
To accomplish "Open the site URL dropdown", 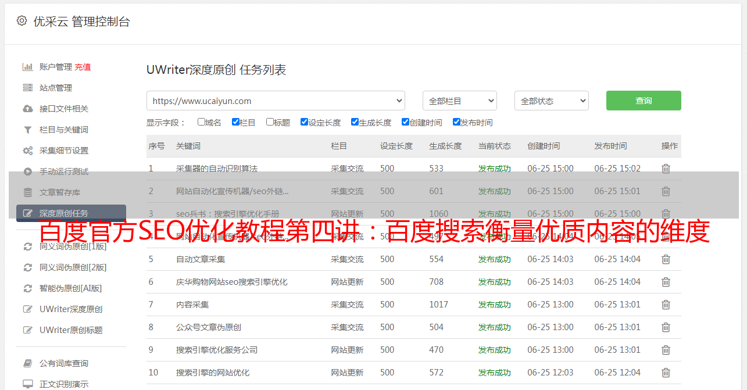I will pyautogui.click(x=276, y=101).
